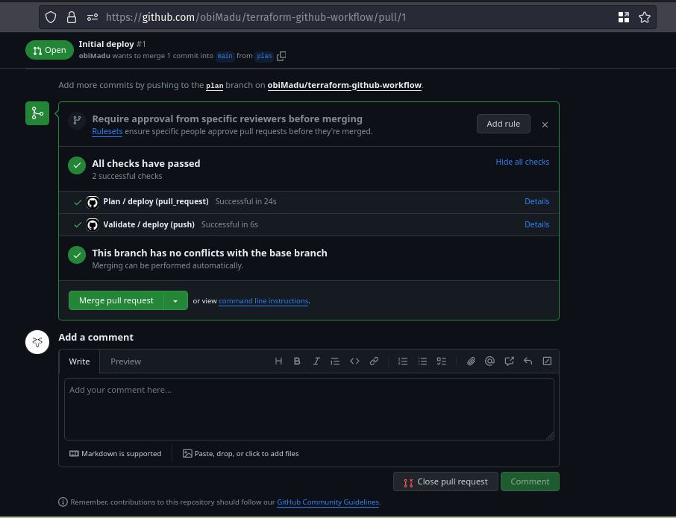The width and height of the screenshot is (676, 518).
Task: Open site permissions icon in address bar
Action: point(93,17)
